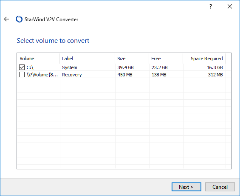
Task: Uncheck the C:\ volume checkbox
Action: pos(22,67)
